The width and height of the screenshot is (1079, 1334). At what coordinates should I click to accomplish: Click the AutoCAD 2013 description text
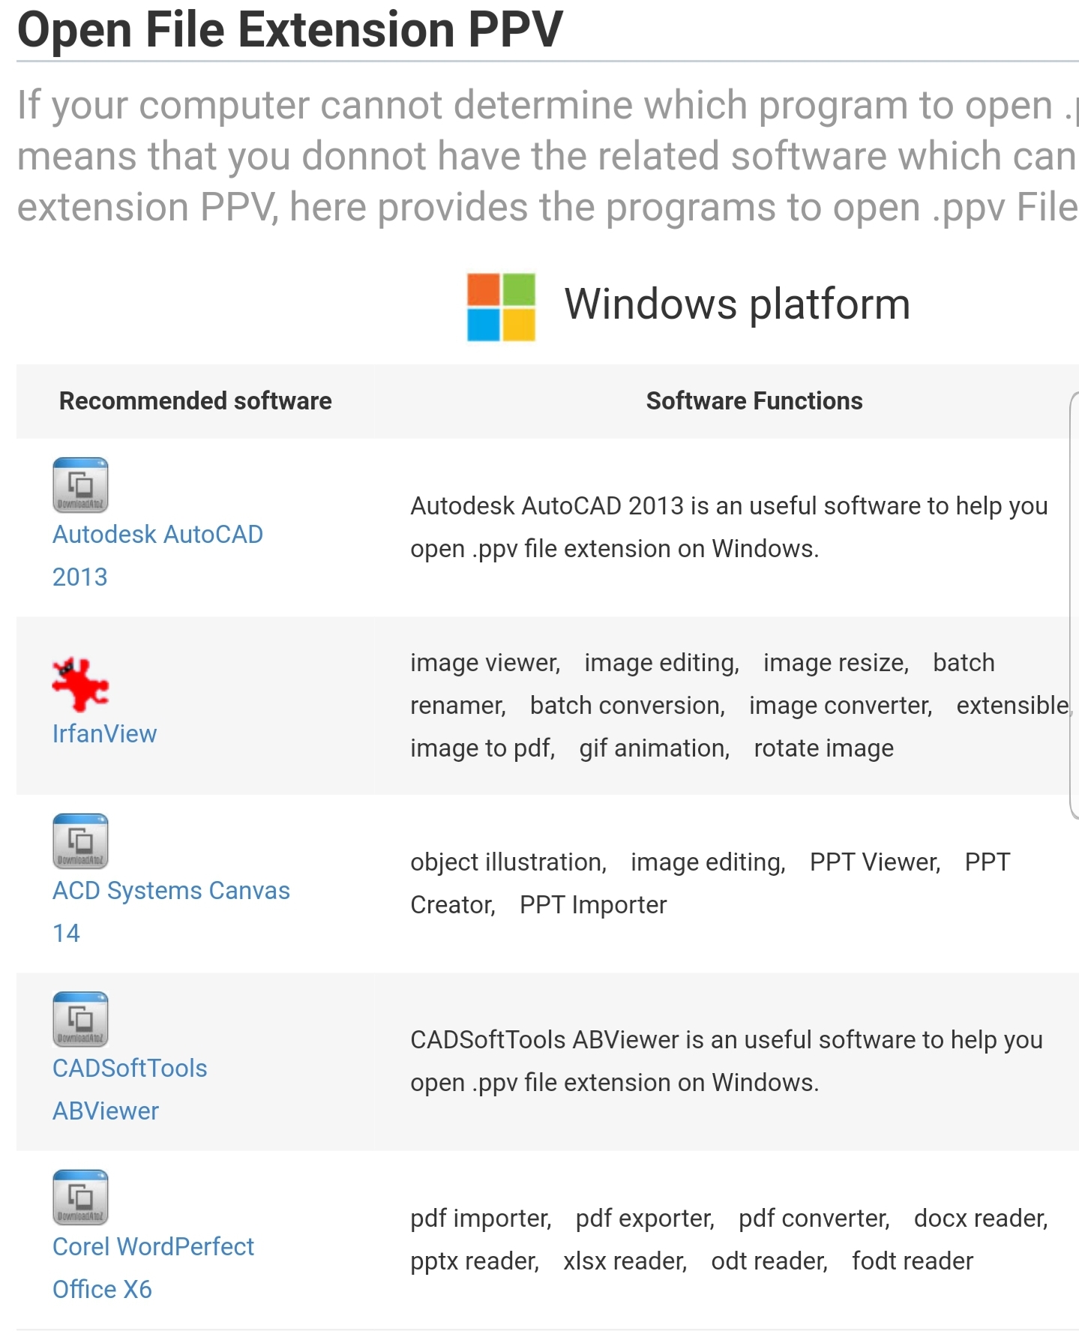coord(729,527)
